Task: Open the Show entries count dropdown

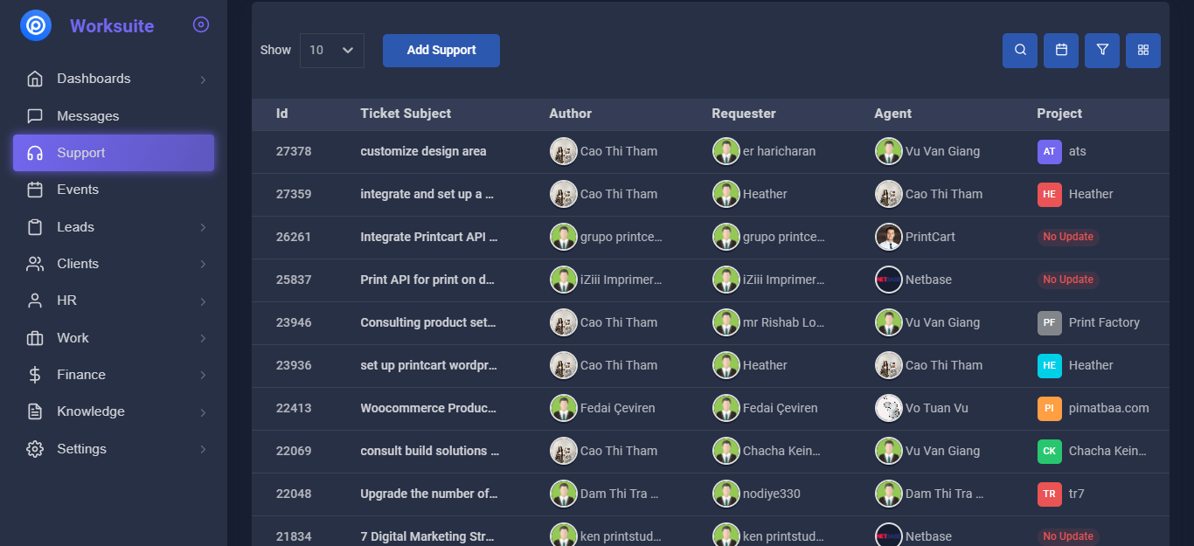Action: pos(332,51)
